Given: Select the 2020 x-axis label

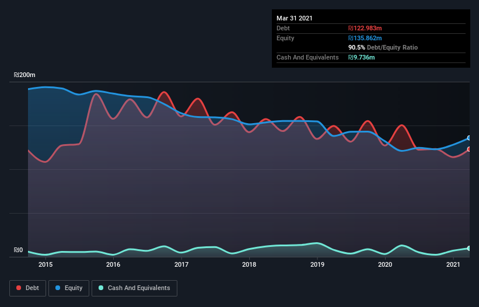Looking at the screenshot, I should (385, 264).
